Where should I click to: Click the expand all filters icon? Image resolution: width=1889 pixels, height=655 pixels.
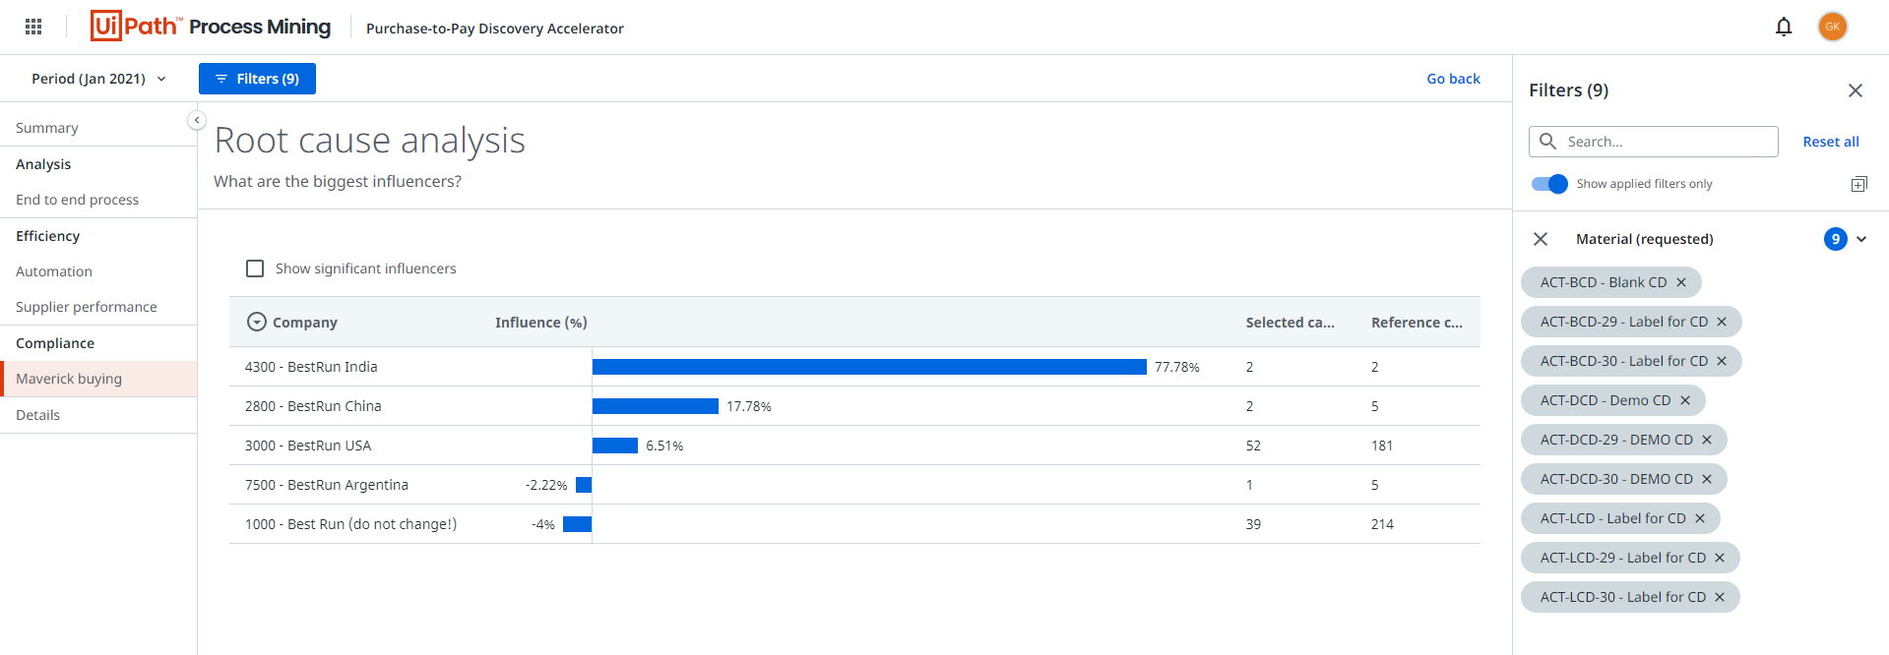click(x=1858, y=184)
